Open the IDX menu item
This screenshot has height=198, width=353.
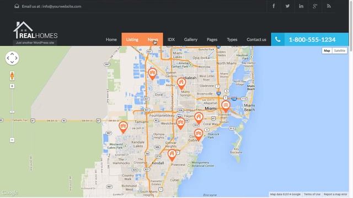(171, 40)
